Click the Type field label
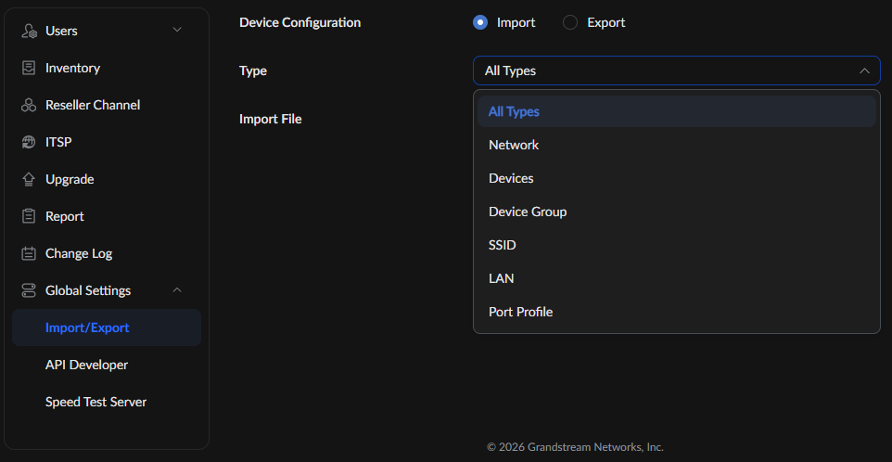 (x=253, y=71)
